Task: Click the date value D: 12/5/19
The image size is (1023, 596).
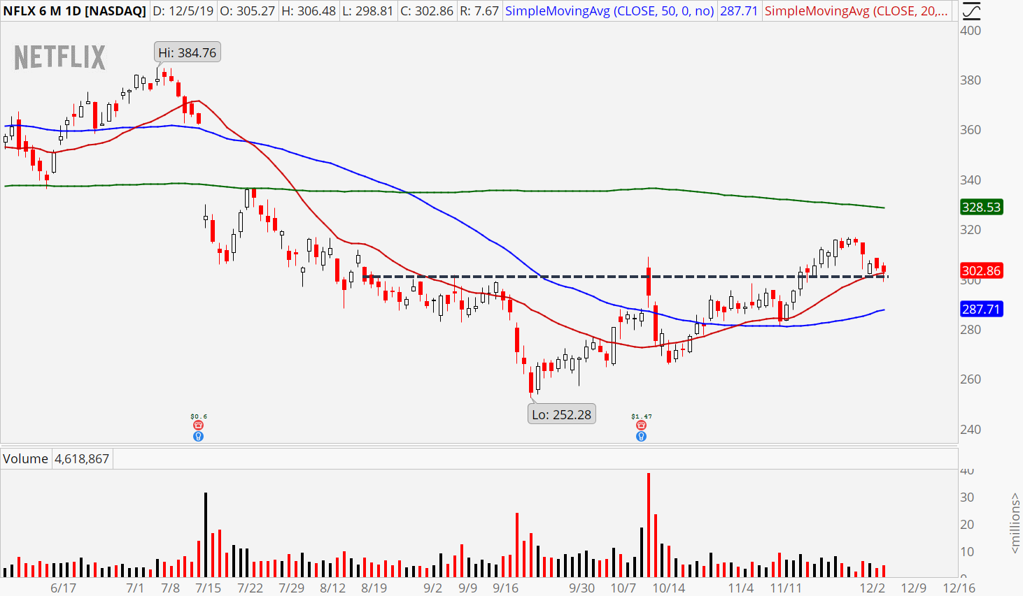Action: tap(183, 11)
